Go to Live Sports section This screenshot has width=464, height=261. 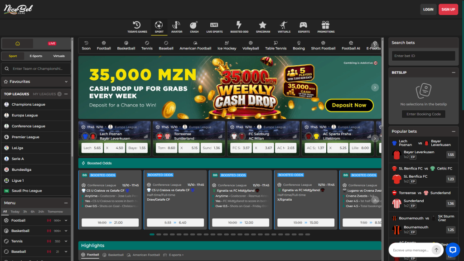pos(214,27)
